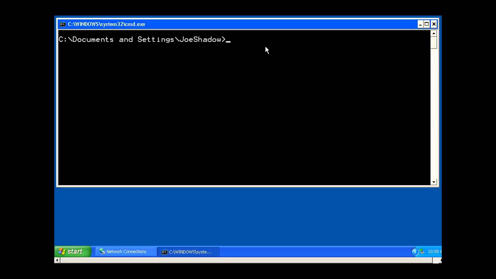
Task: Close the command prompt window
Action: pyautogui.click(x=434, y=24)
